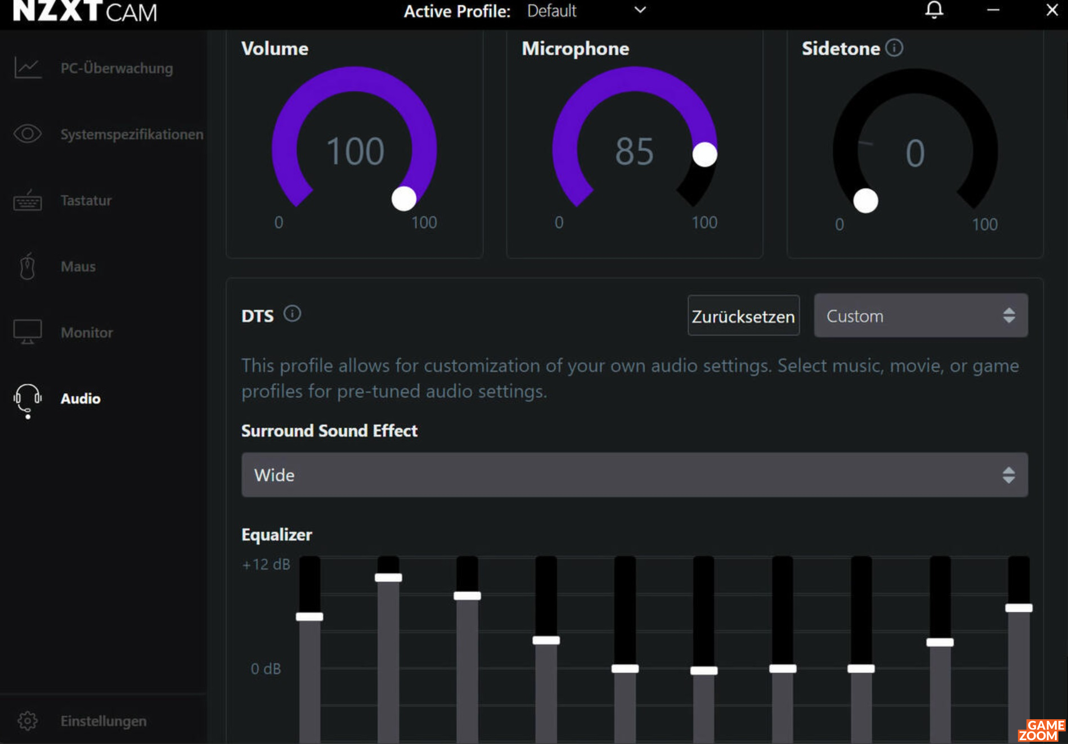
Task: Click the Volume value 100
Action: (355, 151)
